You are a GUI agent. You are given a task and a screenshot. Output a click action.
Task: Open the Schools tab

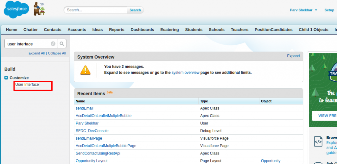coord(217,30)
